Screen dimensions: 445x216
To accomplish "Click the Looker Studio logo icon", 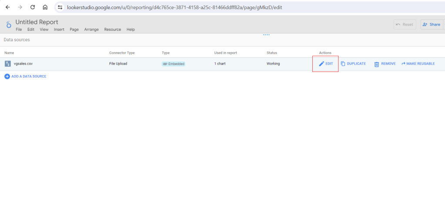I will pos(8,25).
